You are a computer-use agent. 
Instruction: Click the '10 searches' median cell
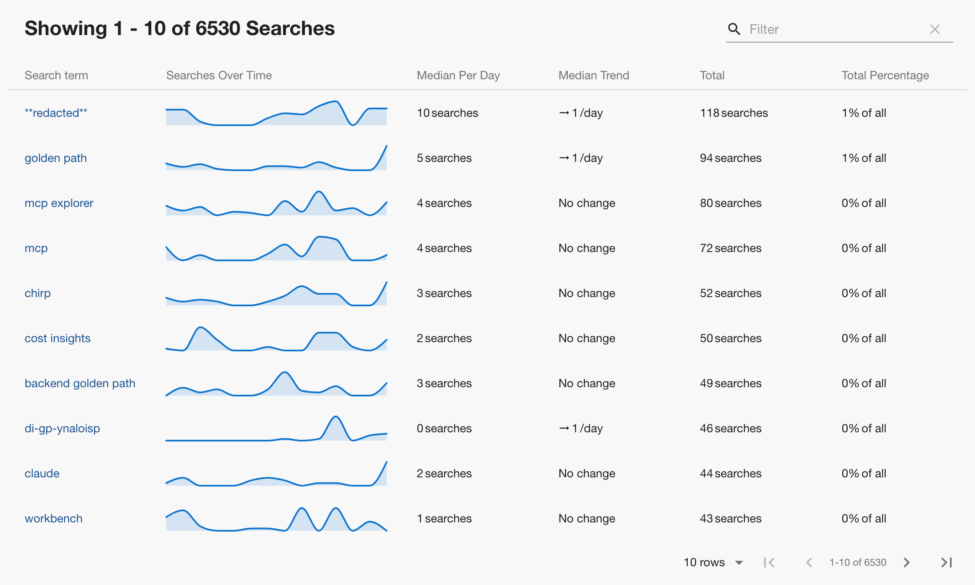tap(447, 113)
